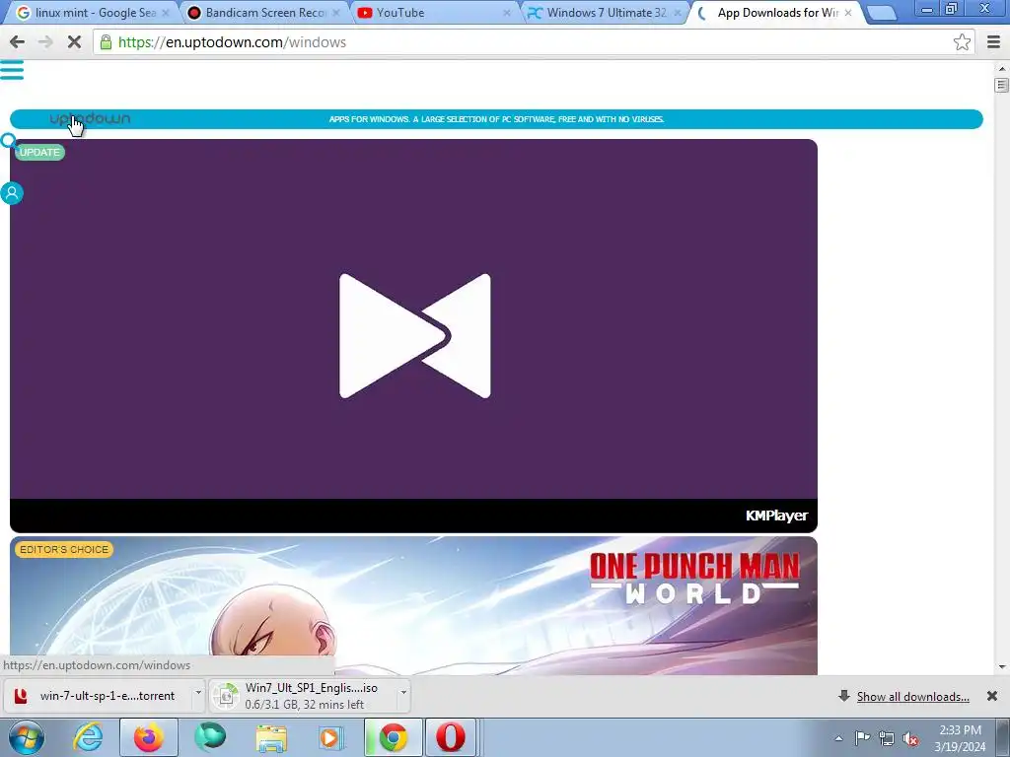
Task: Stop loading the page
Action: 74,42
